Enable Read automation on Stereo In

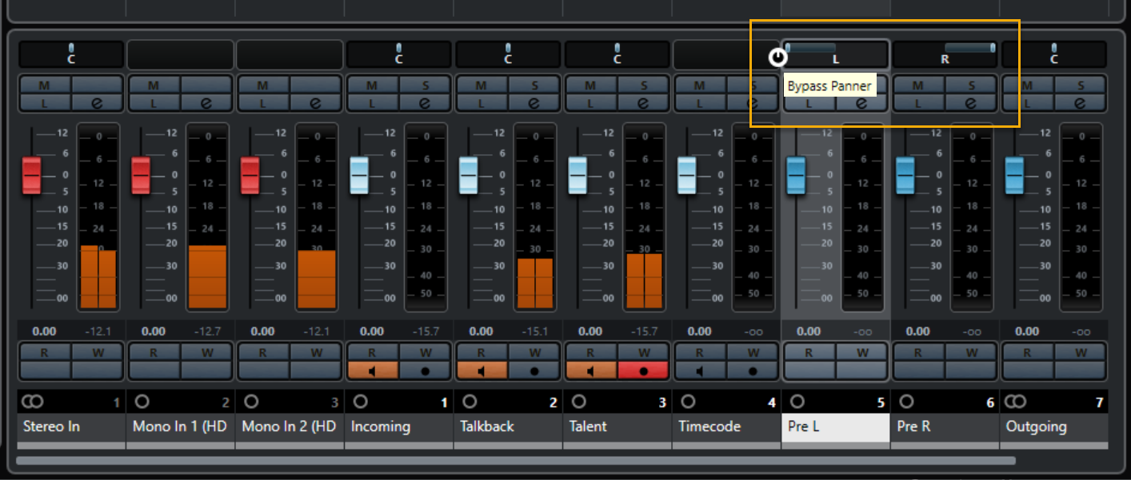44,352
